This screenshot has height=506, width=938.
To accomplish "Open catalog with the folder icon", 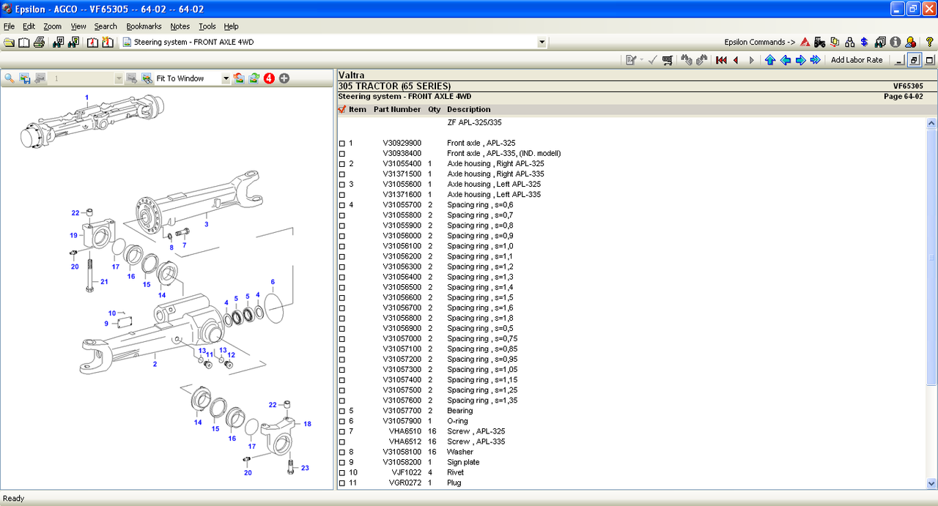I will point(9,42).
